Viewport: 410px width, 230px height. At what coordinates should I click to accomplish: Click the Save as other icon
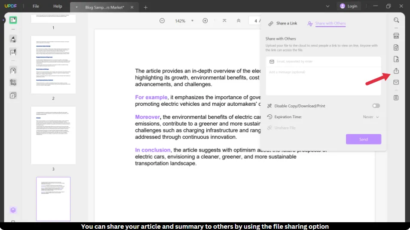pos(396,98)
